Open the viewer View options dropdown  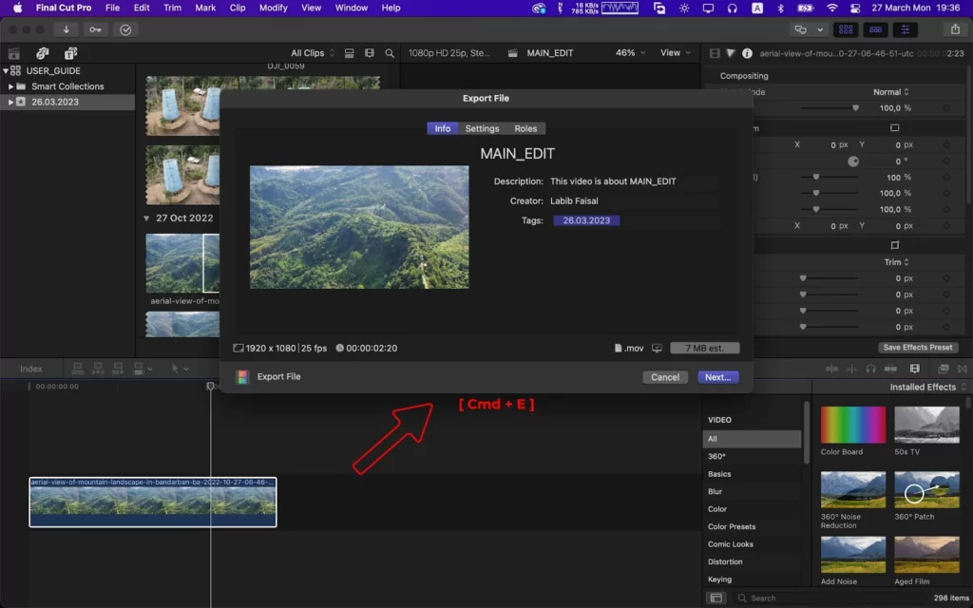coord(676,53)
